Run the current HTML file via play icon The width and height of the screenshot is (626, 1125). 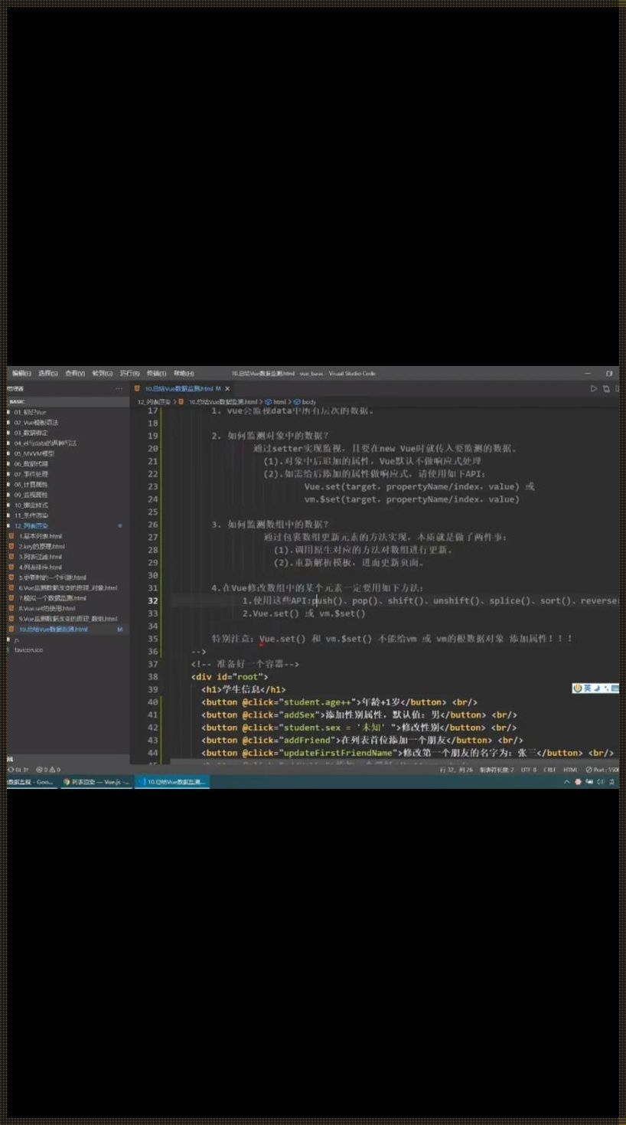(x=594, y=389)
